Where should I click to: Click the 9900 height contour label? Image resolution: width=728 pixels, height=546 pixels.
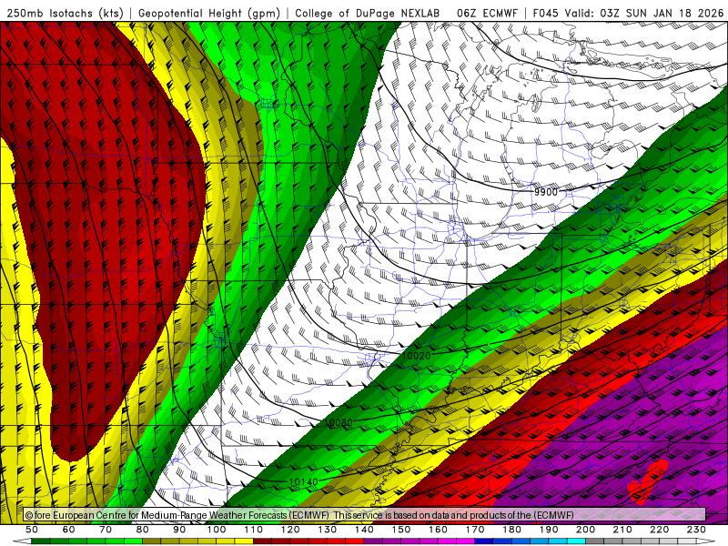click(545, 192)
